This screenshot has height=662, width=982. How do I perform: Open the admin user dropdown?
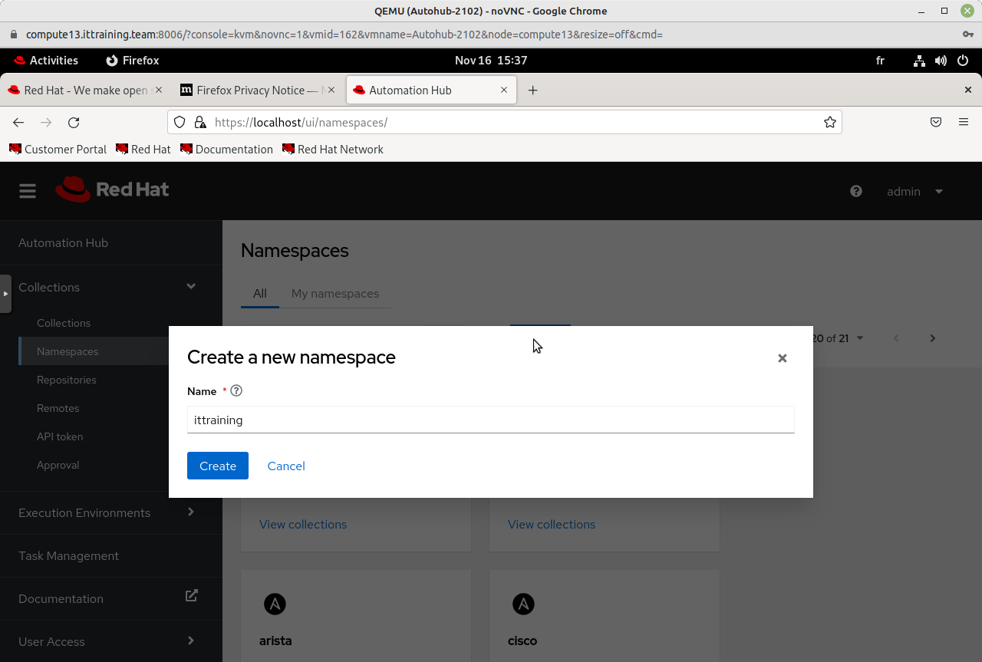click(x=914, y=191)
